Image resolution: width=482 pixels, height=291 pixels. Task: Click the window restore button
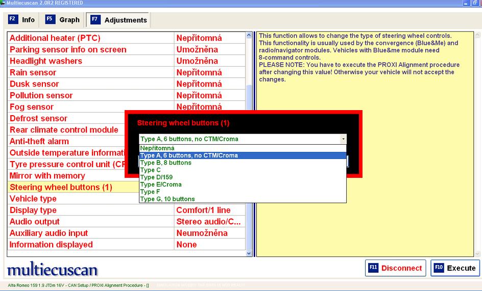tap(475, 3)
